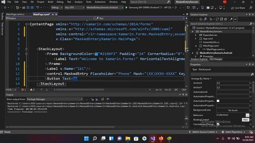Pin the Solution Explorer panel
The height and width of the screenshot is (143, 255).
click(x=250, y=14)
